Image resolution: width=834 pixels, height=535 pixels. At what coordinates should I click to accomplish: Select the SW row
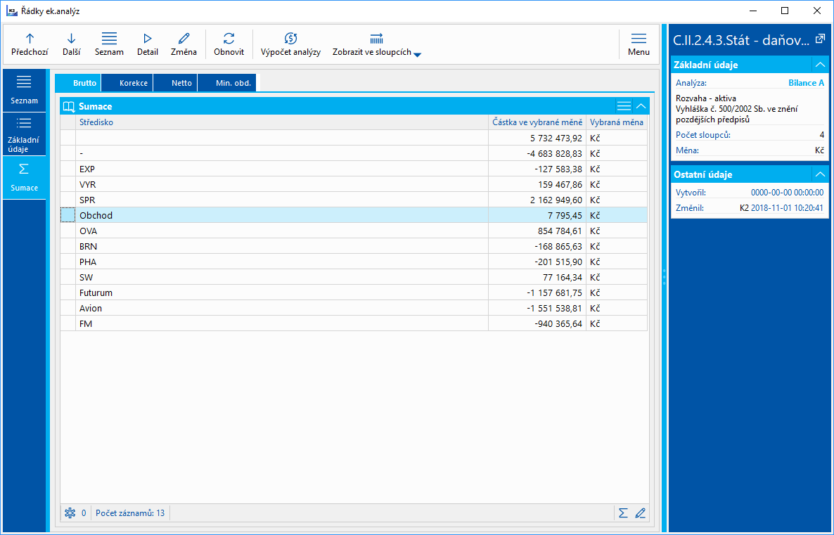click(354, 277)
